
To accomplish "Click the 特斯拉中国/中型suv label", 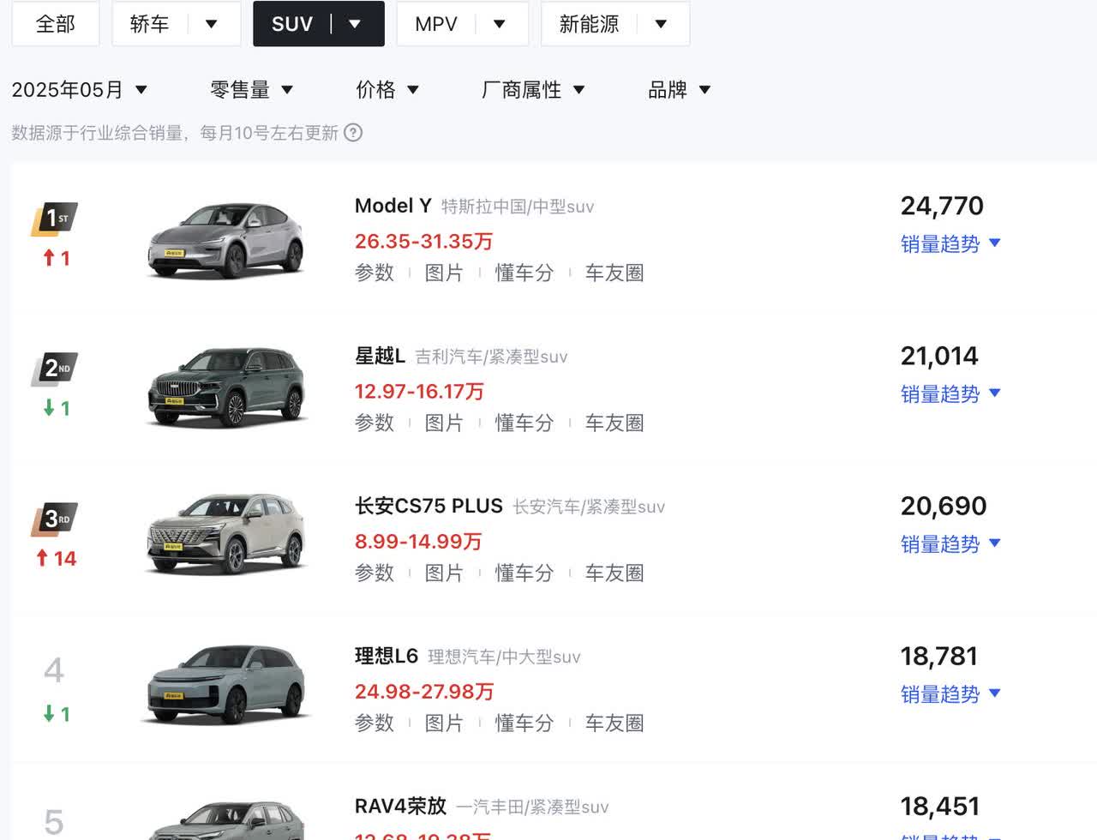I will click(x=518, y=207).
